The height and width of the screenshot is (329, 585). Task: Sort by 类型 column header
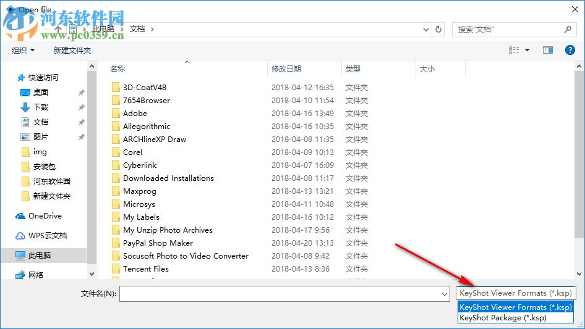point(353,69)
